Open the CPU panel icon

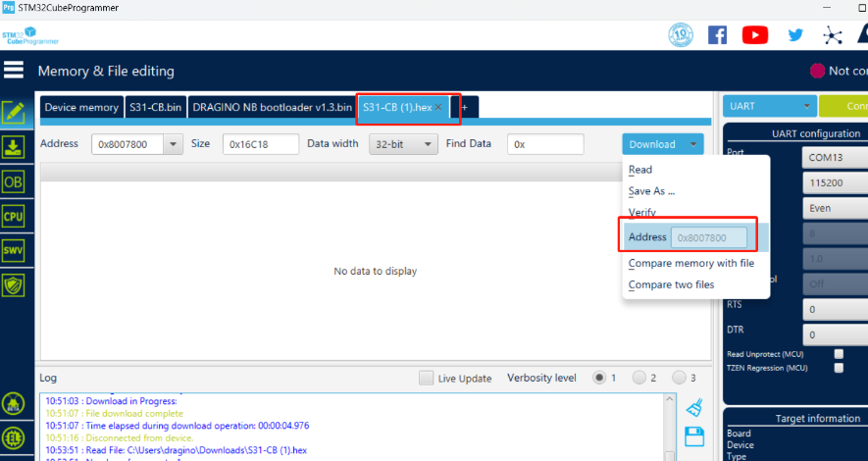point(14,217)
